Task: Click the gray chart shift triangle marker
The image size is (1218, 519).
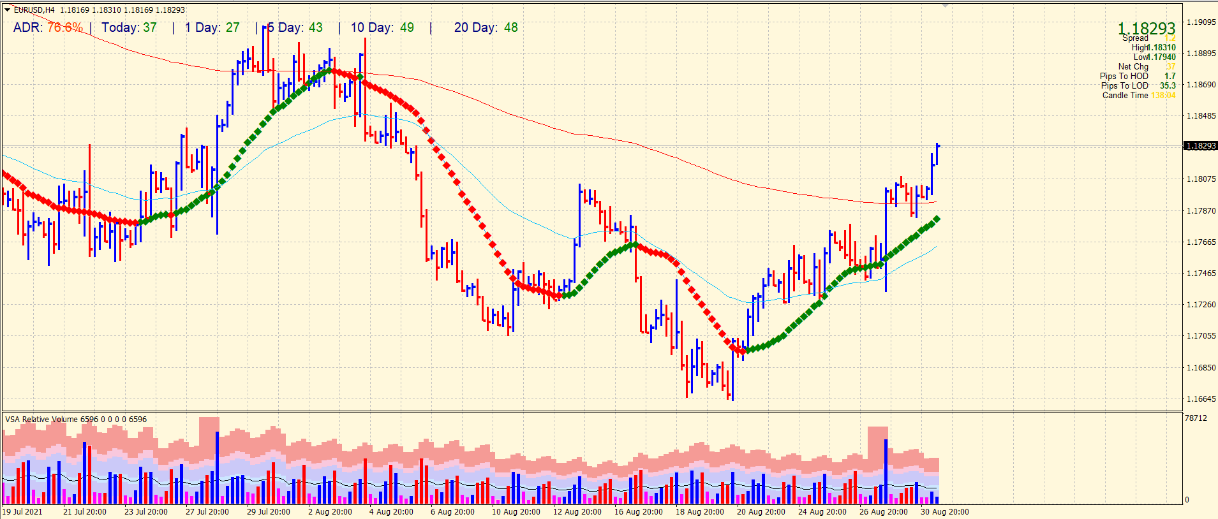Action: (x=946, y=5)
